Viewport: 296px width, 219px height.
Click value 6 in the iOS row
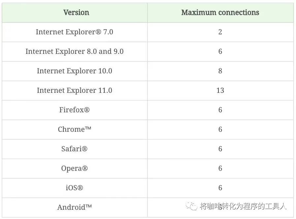coord(220,188)
